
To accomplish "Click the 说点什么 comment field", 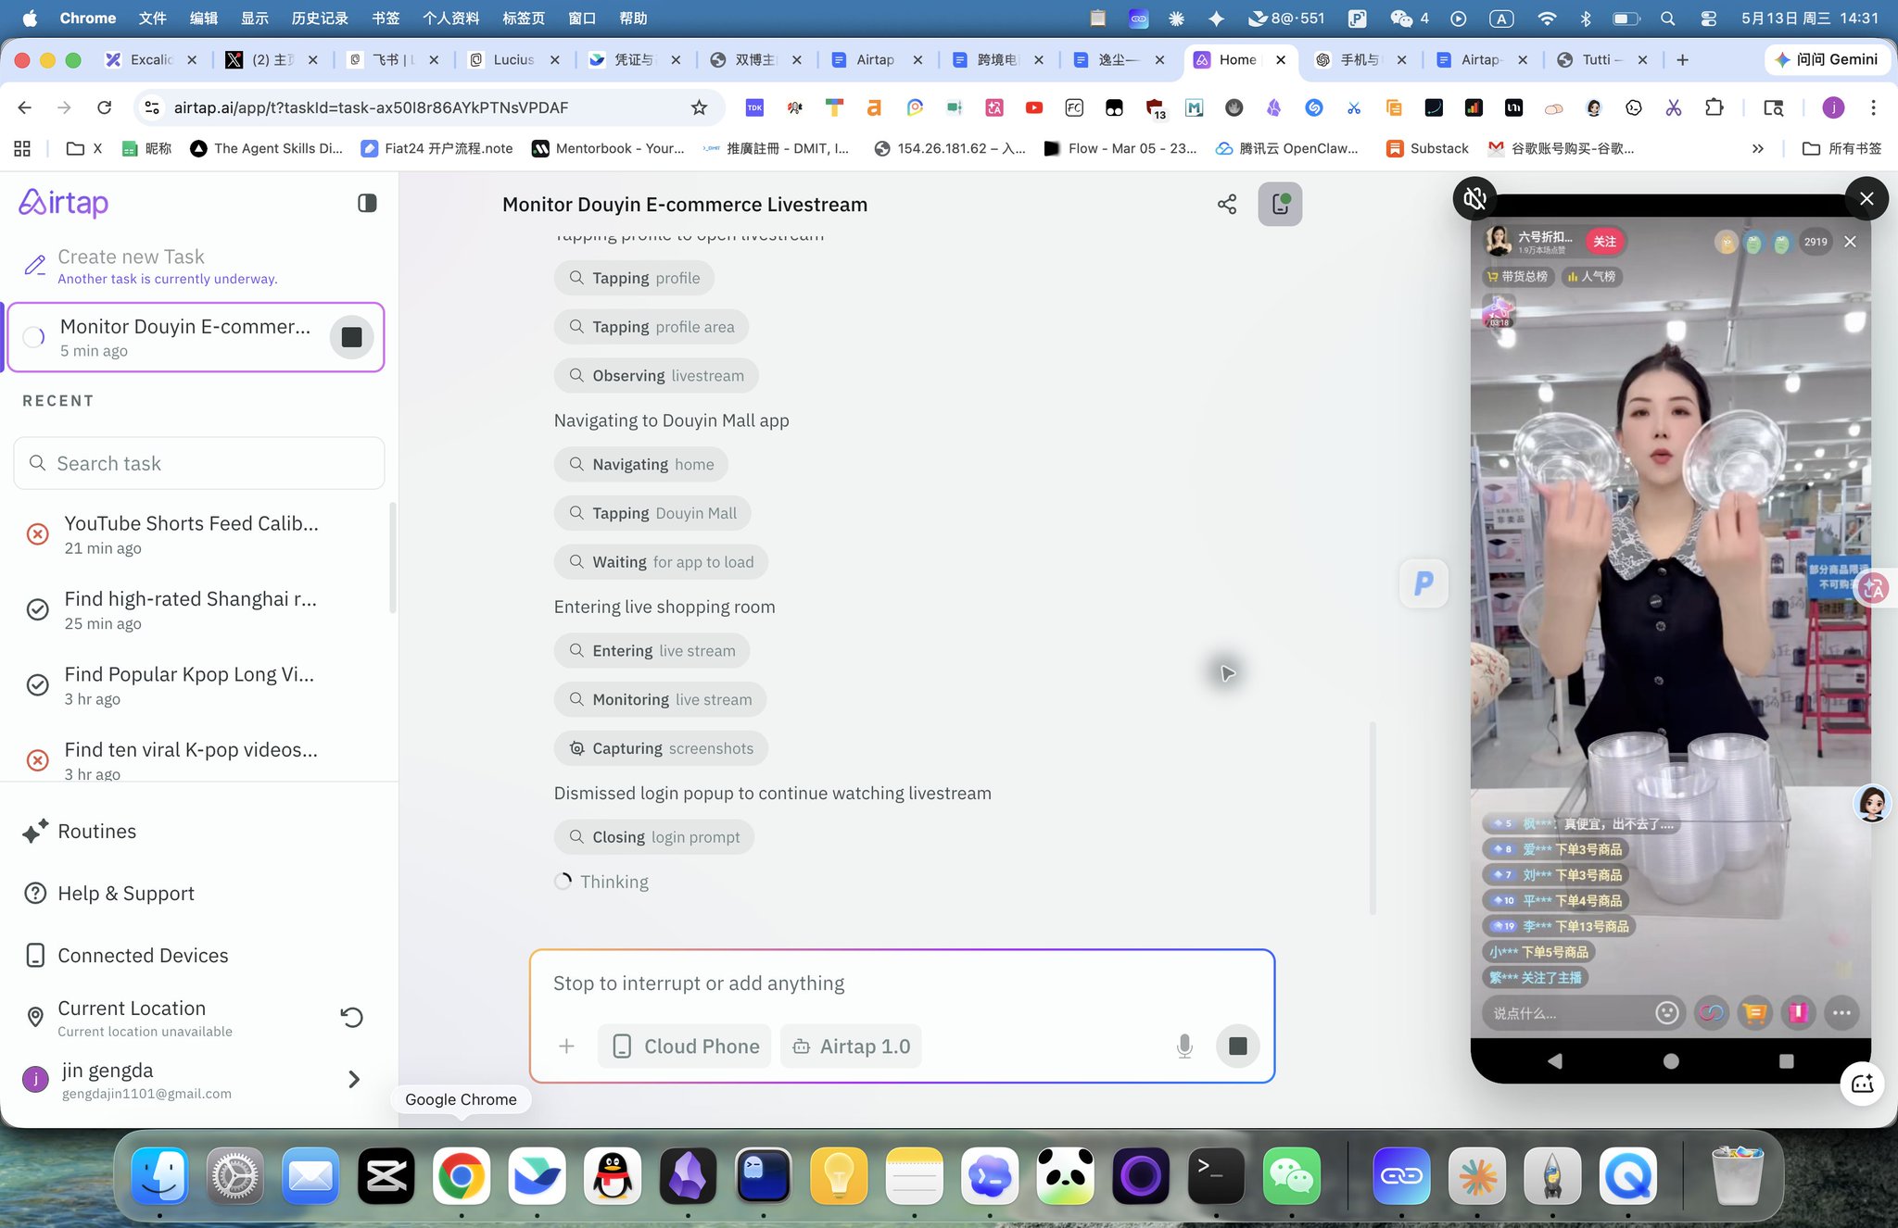I will tap(1566, 1013).
